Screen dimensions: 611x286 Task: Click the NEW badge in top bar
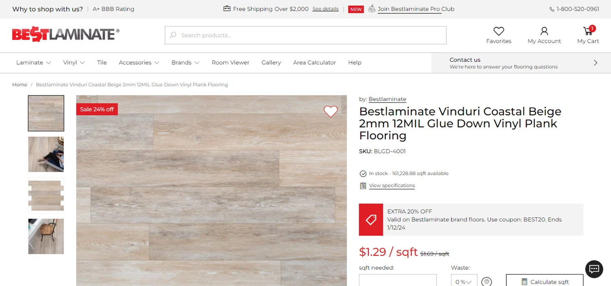coord(356,9)
